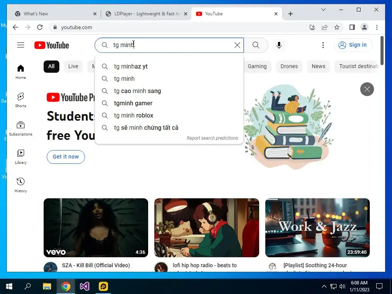Screen dimensions: 392x294
Task: Show hidden system tray icons
Action: (324, 286)
